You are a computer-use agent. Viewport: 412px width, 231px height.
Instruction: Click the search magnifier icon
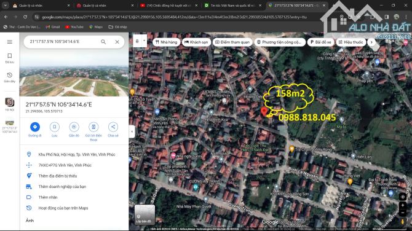coord(103,42)
